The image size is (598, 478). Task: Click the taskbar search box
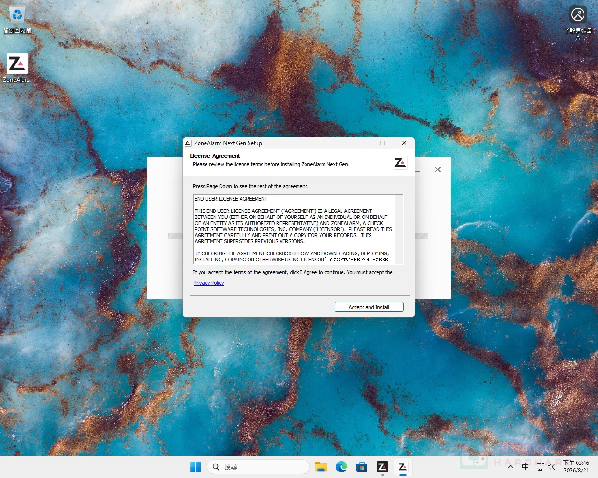(x=258, y=467)
